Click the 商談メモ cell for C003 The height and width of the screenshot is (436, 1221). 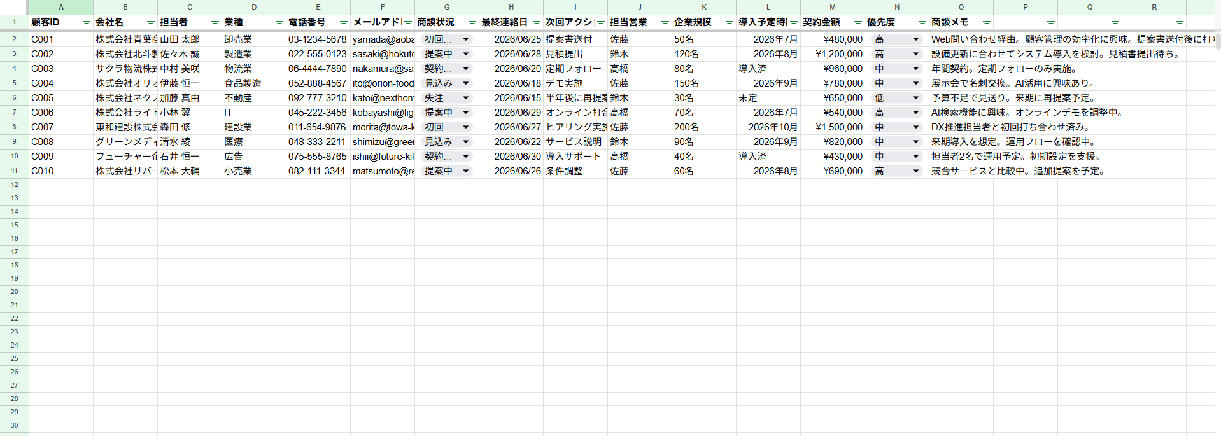coord(961,69)
